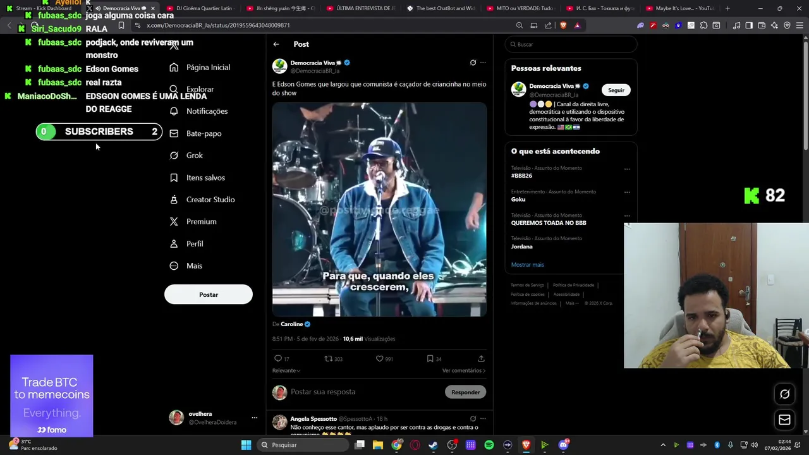Toggle the browser sidebar panel icon
Viewport: 809px width, 455px height.
point(749,25)
